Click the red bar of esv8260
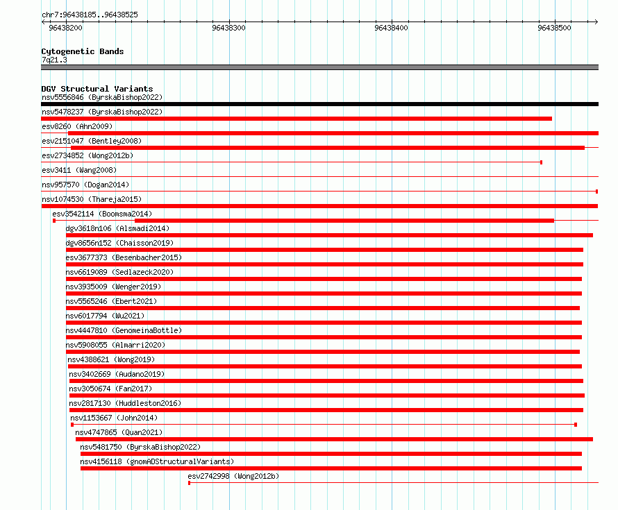 333,133
